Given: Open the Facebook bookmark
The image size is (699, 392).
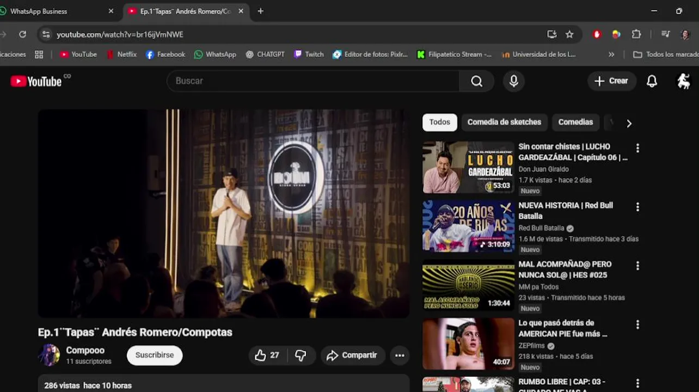Looking at the screenshot, I should tap(165, 54).
